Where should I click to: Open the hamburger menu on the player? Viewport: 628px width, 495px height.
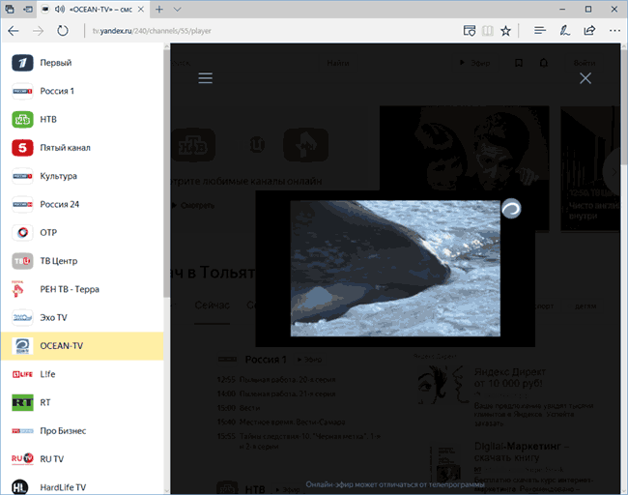pos(205,78)
